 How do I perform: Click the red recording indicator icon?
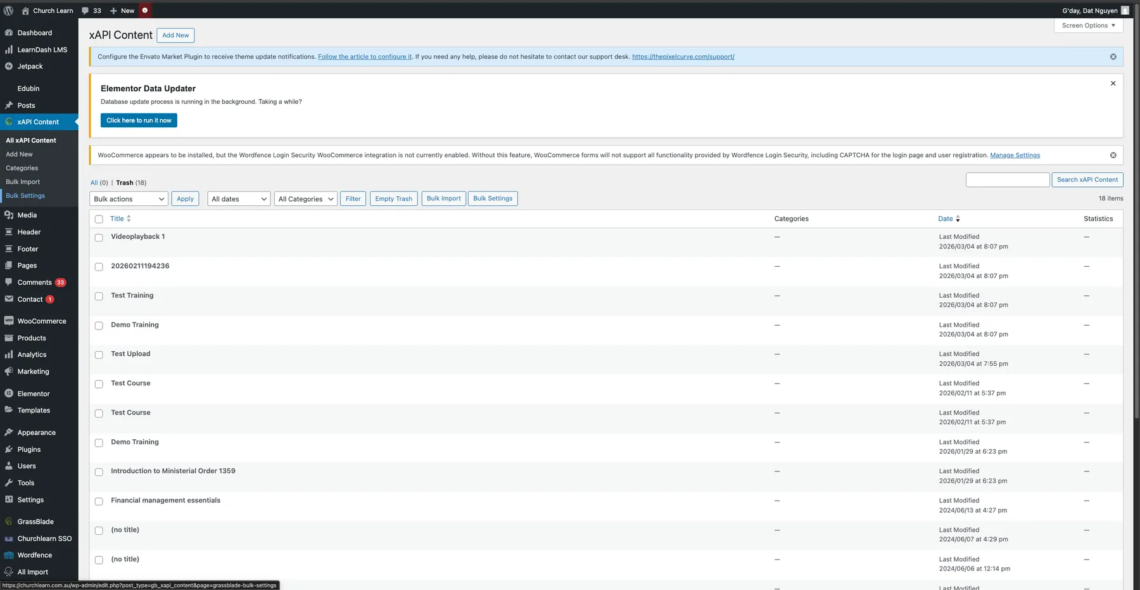[144, 10]
